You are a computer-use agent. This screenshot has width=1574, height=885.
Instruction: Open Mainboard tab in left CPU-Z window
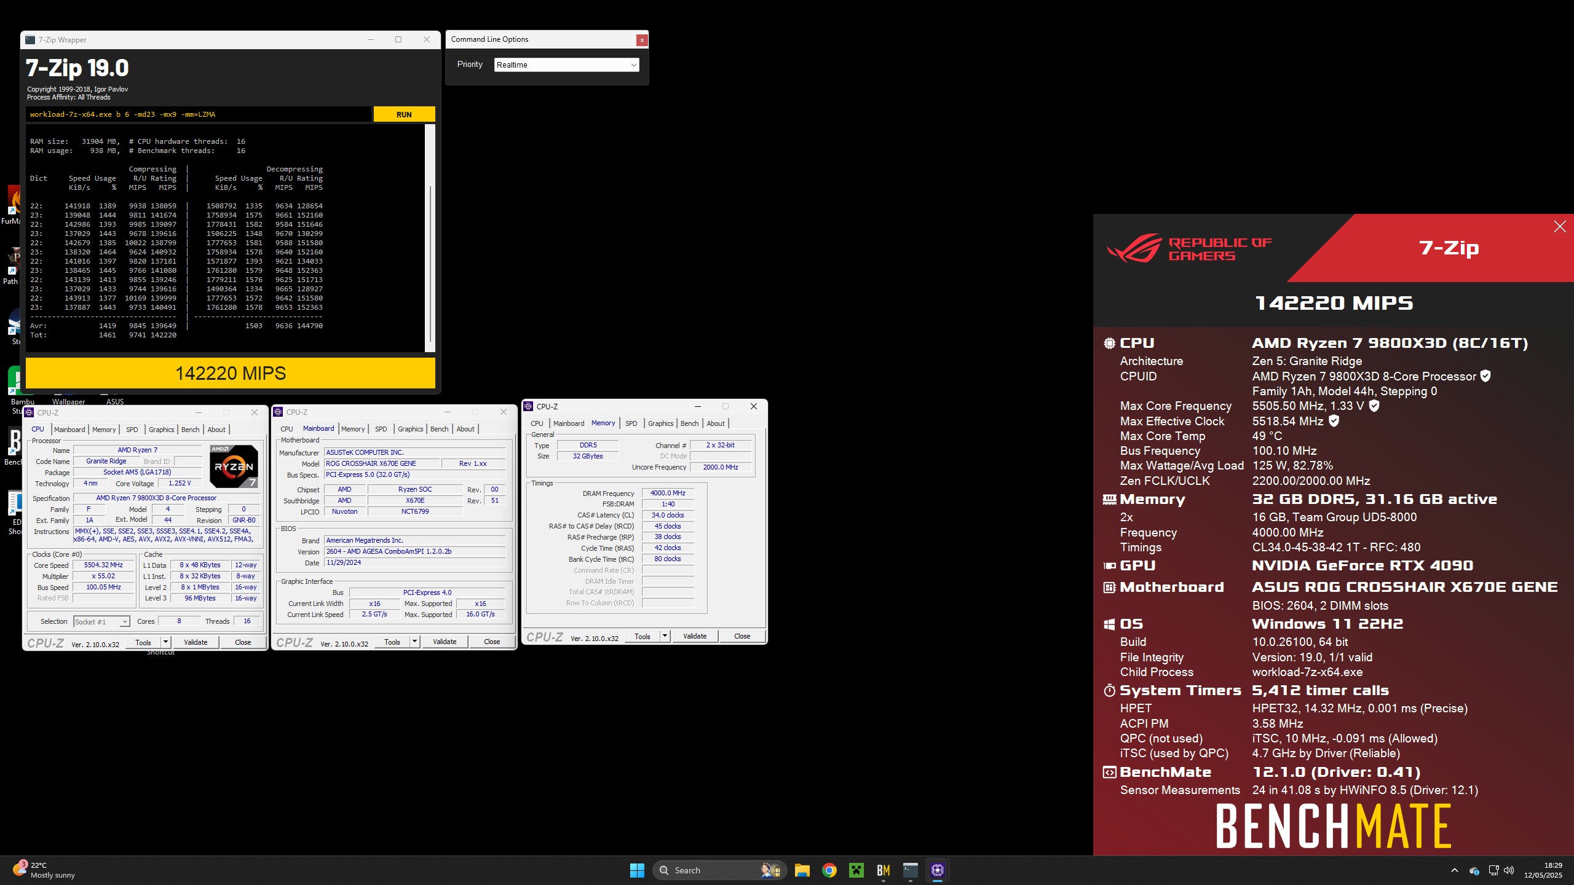tap(69, 430)
